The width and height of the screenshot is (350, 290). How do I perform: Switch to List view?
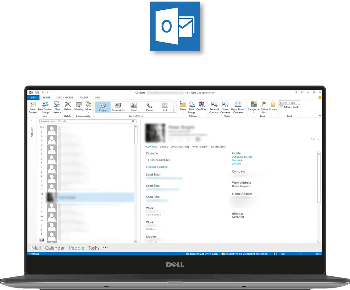click(x=165, y=107)
